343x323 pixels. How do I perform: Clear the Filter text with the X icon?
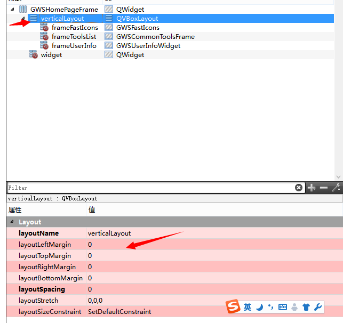[299, 188]
